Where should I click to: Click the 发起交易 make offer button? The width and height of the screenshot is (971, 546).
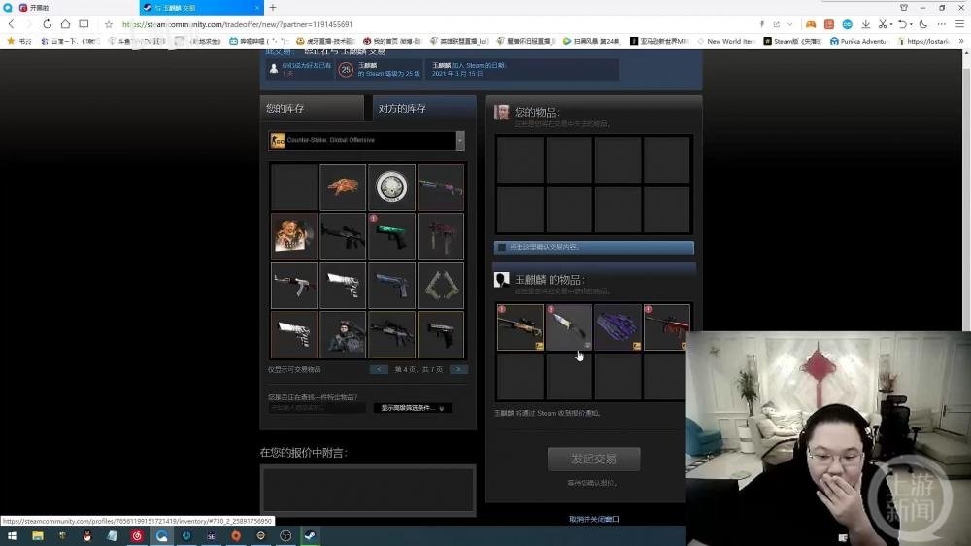point(593,459)
